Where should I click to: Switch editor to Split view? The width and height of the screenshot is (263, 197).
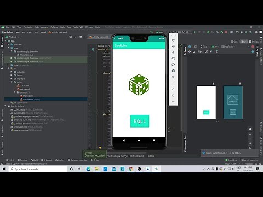(x=244, y=42)
